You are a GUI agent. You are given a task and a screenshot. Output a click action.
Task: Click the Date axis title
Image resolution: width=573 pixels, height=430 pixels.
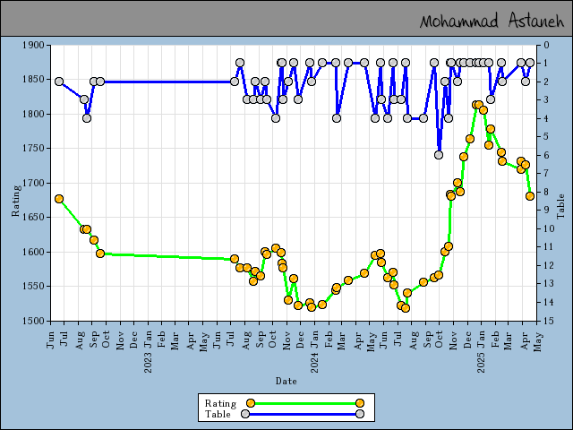click(x=286, y=381)
